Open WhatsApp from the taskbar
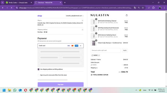The image size is (167, 93). (15, 90)
